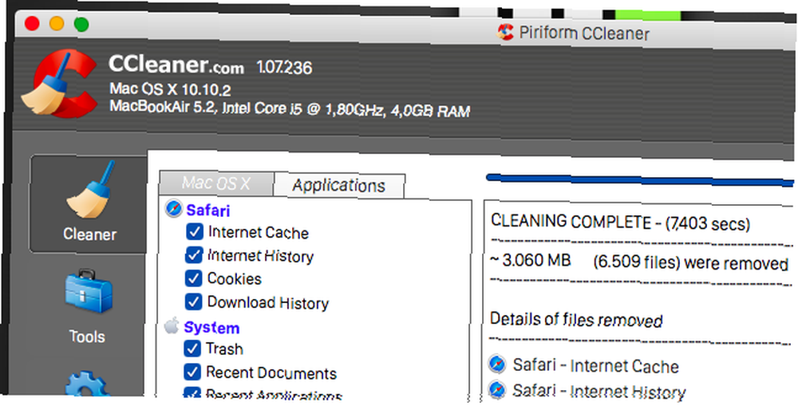Image resolution: width=798 pixels, height=410 pixels.
Task: Open the Cleaner section in sidebar
Action: coord(89,203)
